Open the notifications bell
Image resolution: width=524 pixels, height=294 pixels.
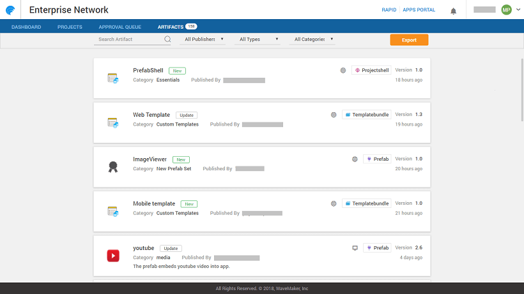point(454,11)
